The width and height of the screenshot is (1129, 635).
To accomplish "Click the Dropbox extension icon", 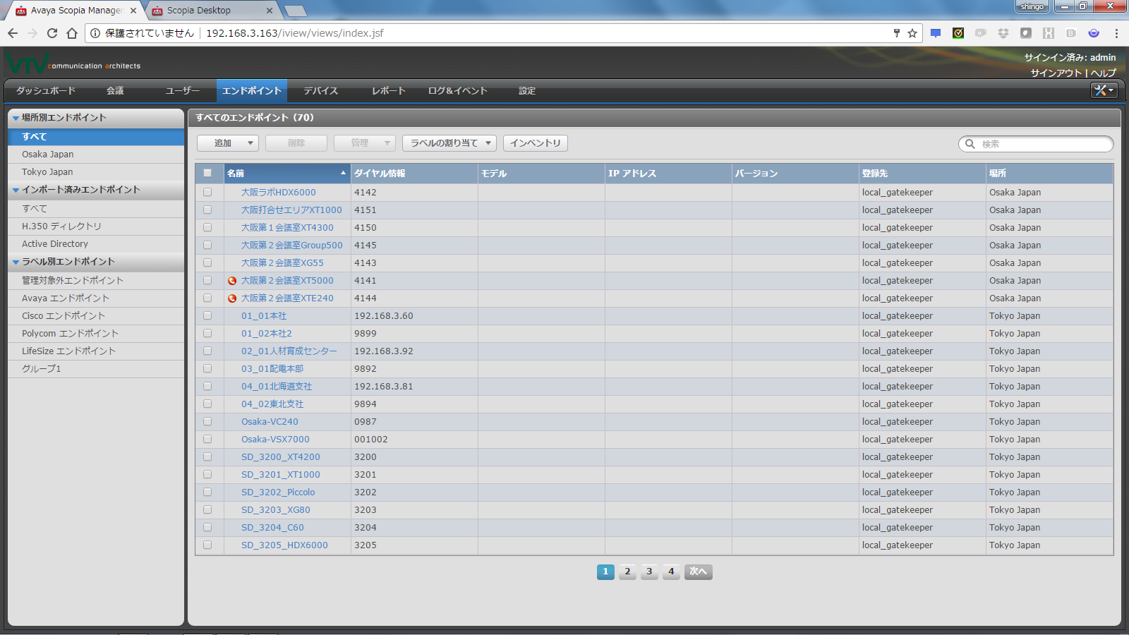I will click(1003, 33).
